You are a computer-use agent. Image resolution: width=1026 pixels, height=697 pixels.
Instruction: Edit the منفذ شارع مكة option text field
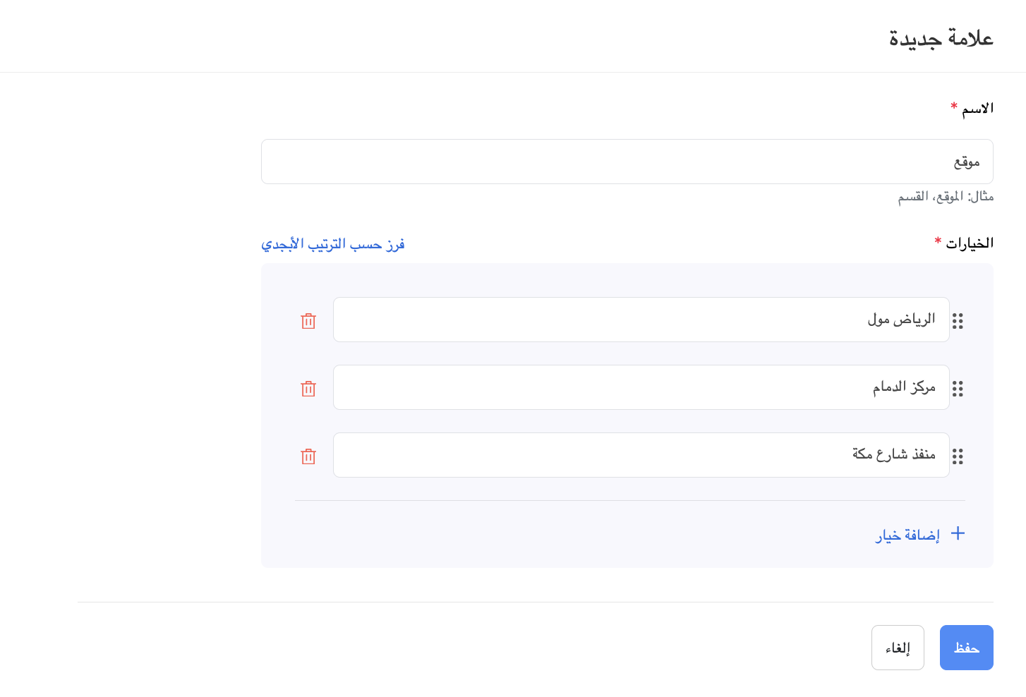click(x=641, y=455)
